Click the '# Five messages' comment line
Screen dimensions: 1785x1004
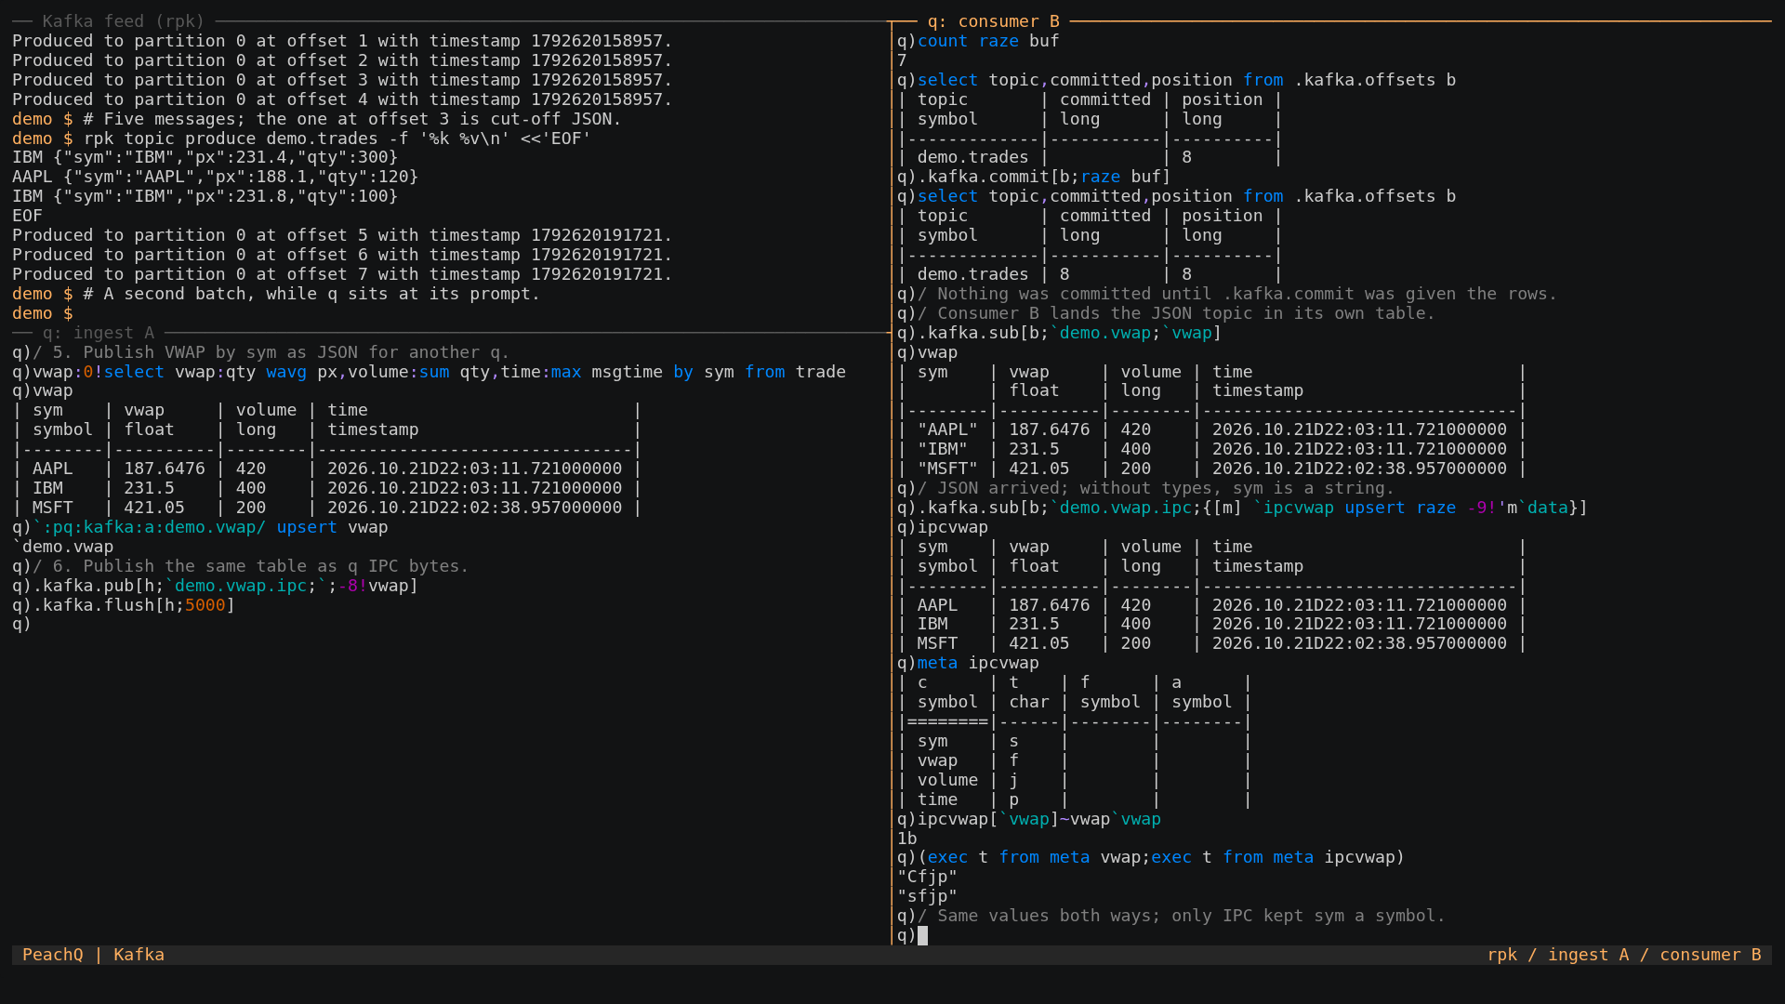316,119
